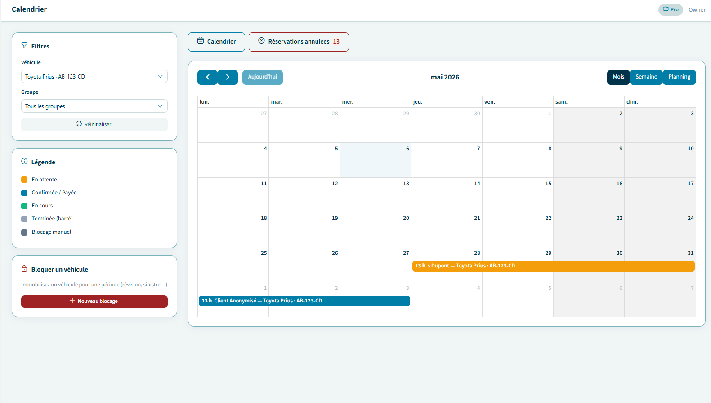Select calendar day 15
The width and height of the screenshot is (711, 403).
point(518,195)
